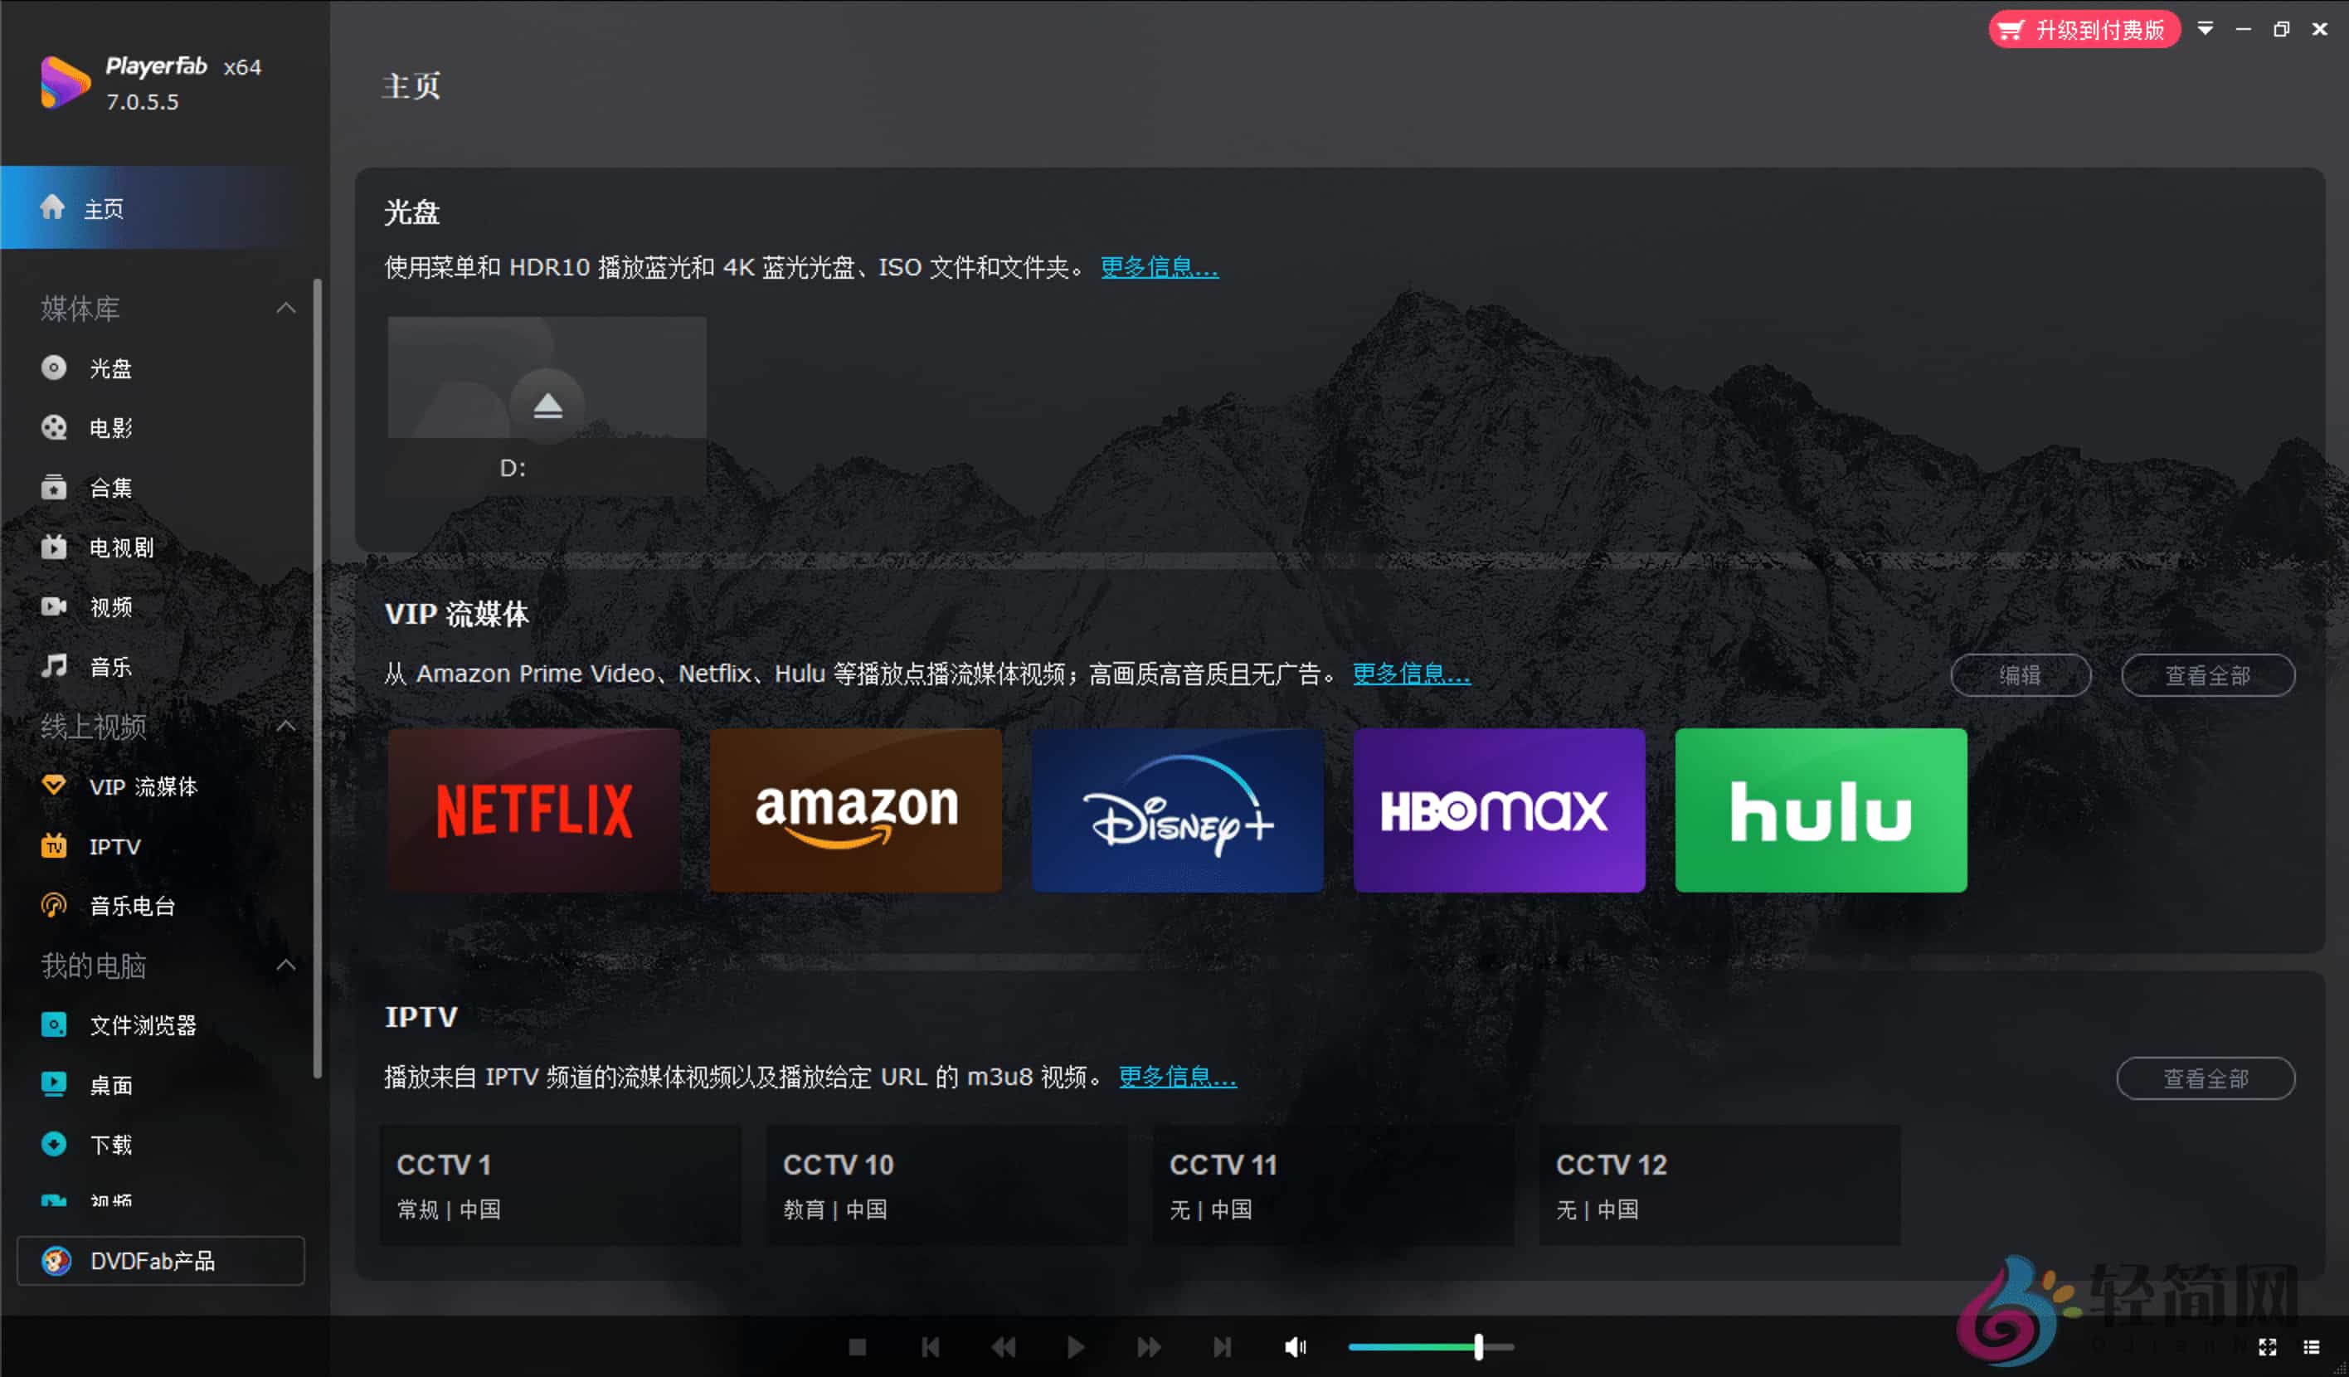Click 查看全部 in IPTV section
Image resolution: width=2349 pixels, height=1377 pixels.
(2206, 1078)
